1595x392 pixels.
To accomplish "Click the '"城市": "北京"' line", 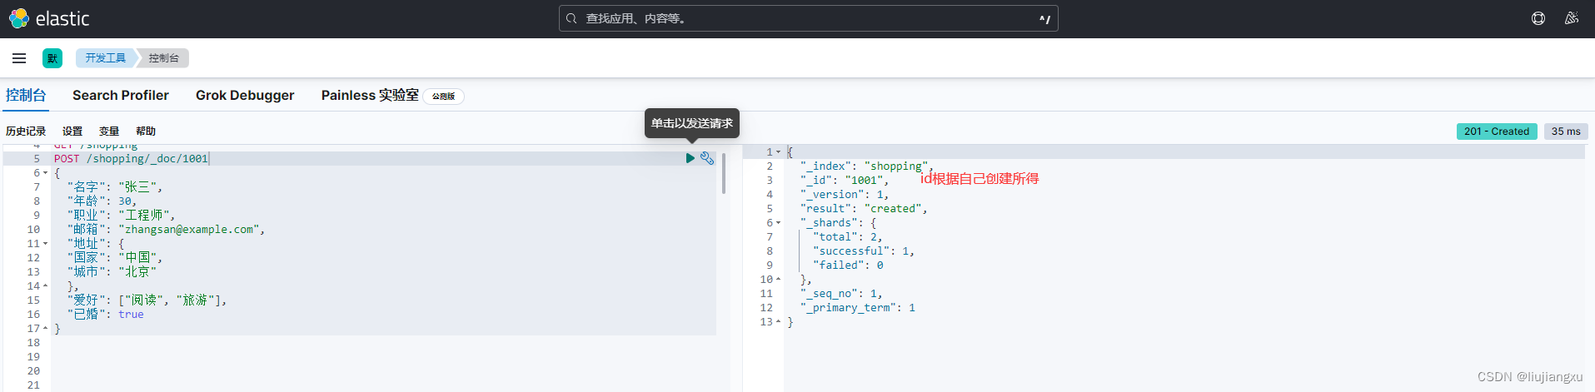I will [x=112, y=272].
